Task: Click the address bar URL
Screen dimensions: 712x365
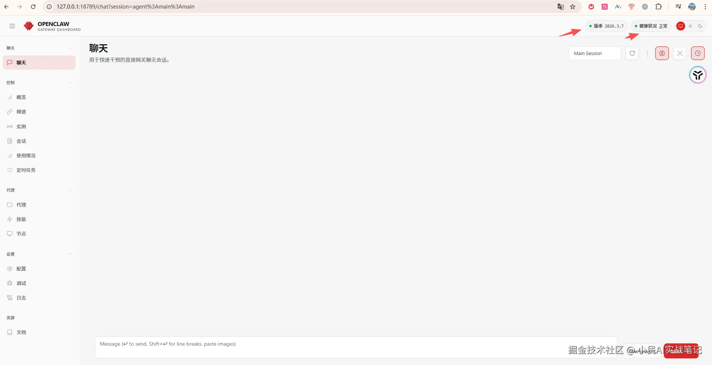Action: coord(126,7)
